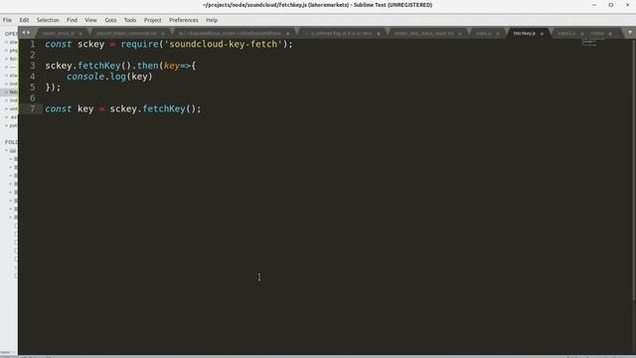
Task: Click the closing '});' on line 5
Action: pyautogui.click(x=53, y=87)
